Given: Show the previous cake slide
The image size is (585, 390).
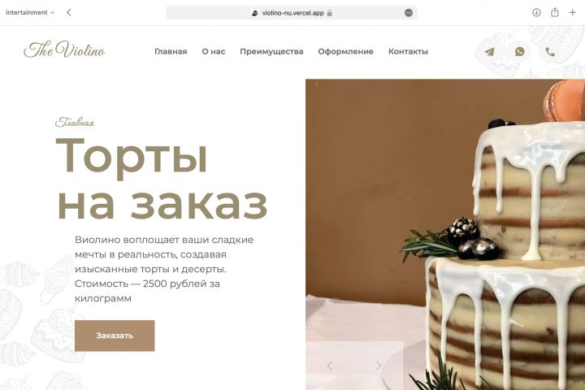Looking at the screenshot, I should (329, 366).
